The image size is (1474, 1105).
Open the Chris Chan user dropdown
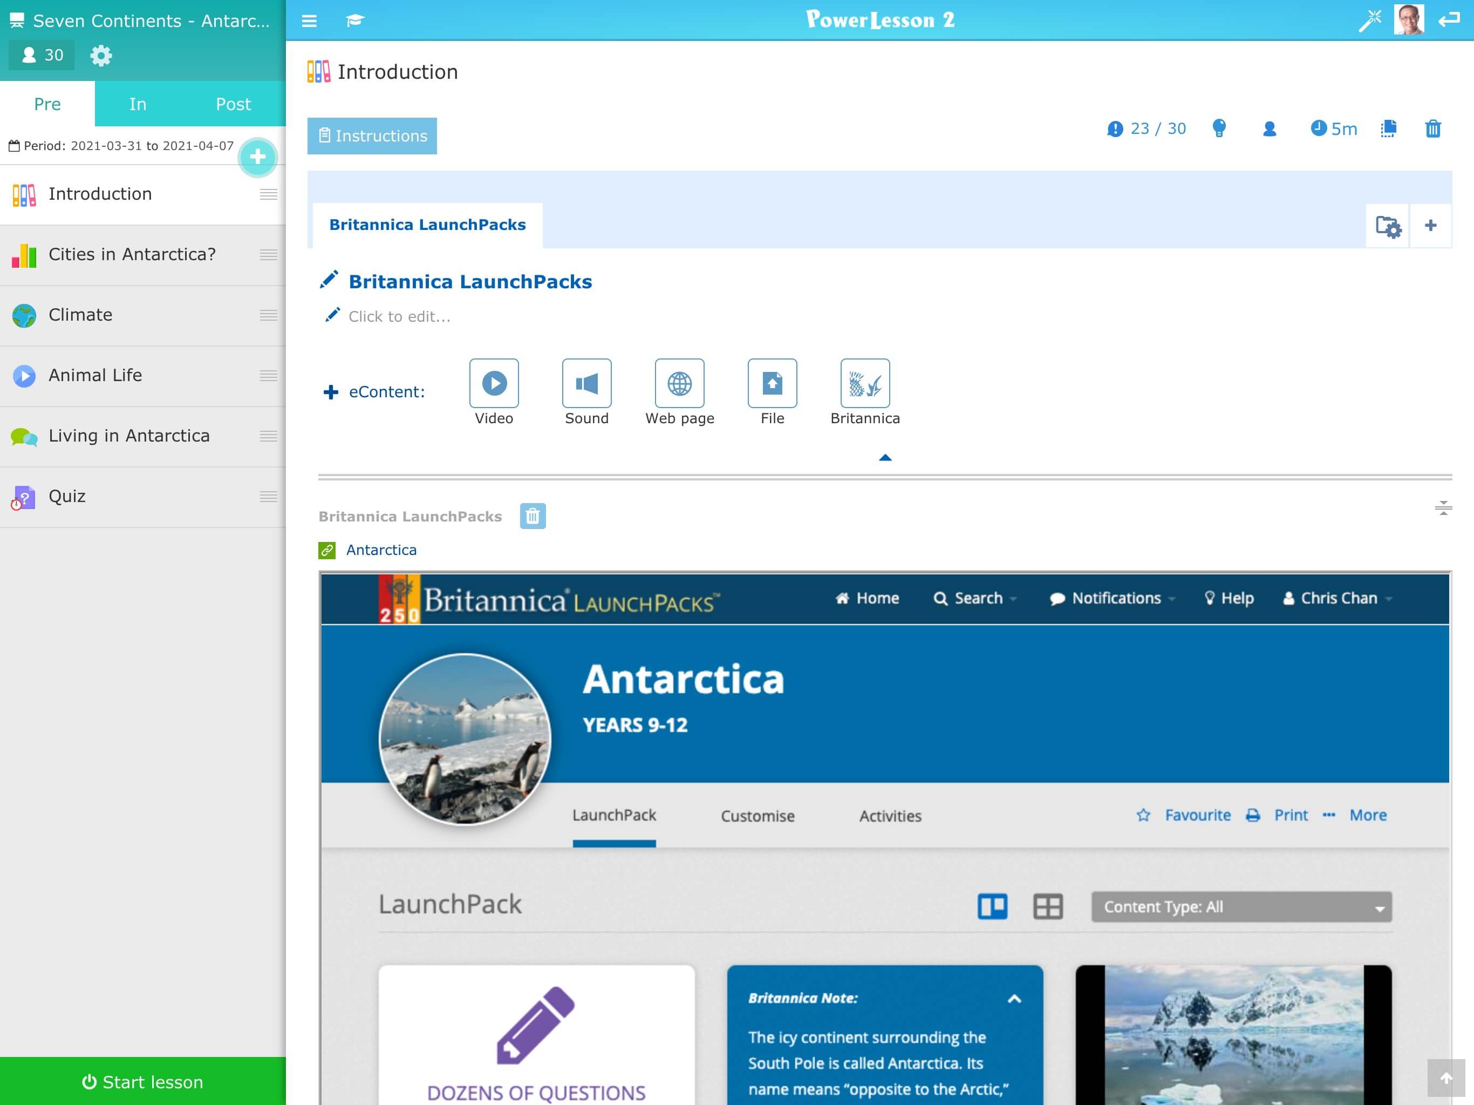click(1338, 598)
